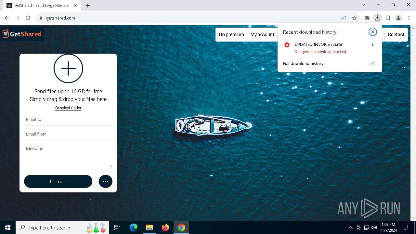
Task: View site information lock icon
Action: [x=41, y=18]
